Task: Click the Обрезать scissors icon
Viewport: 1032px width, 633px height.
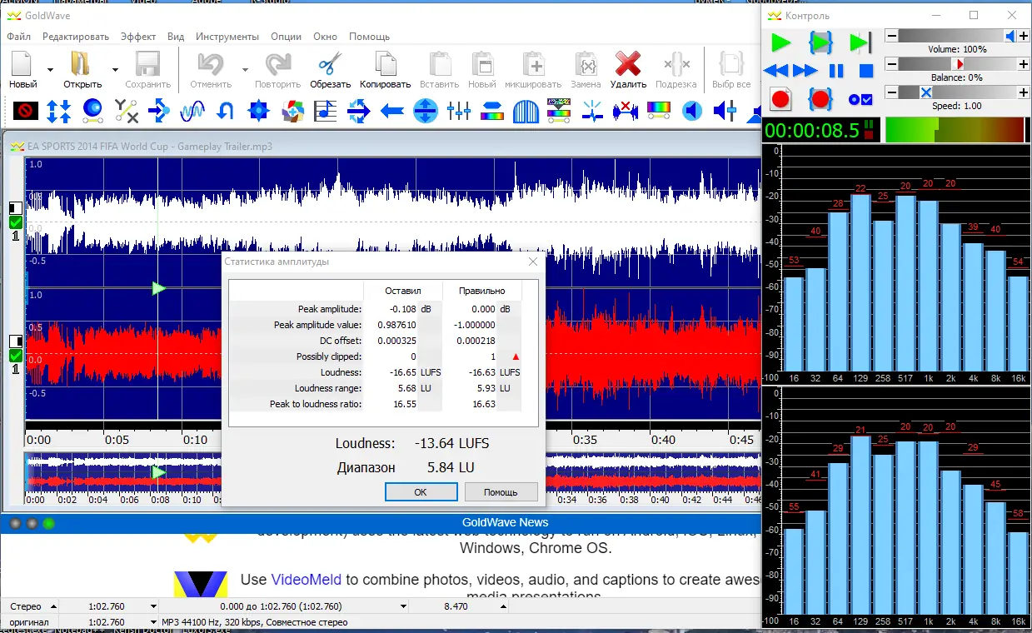Action: coord(331,65)
